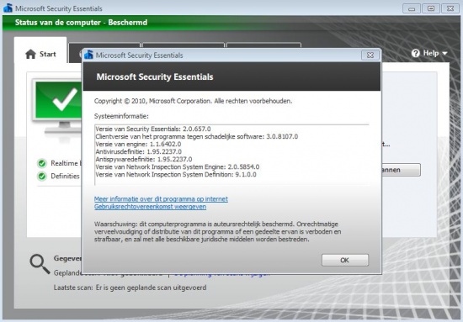Select Network Inspection System Definition 9.1.0.0 line
Screen dimensions: 463x322
point(176,175)
